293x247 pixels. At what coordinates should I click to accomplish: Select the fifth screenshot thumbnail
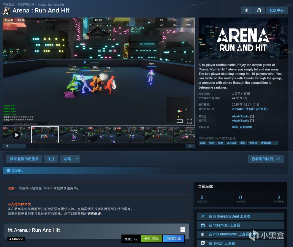[130, 135]
